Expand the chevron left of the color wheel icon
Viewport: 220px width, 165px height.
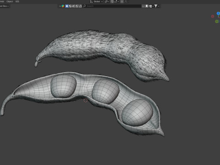(60, 6)
